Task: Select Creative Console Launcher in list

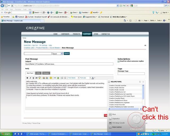Action: (118, 86)
